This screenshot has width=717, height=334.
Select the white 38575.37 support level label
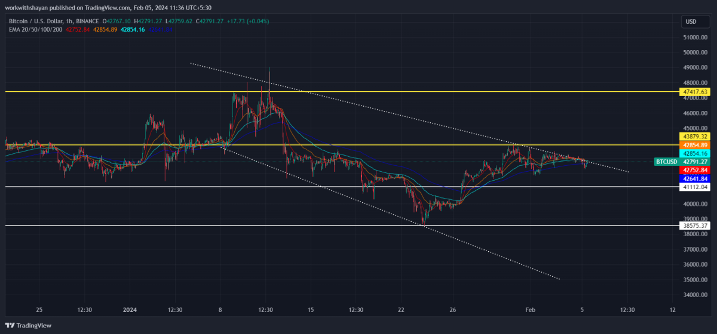pyautogui.click(x=694, y=225)
